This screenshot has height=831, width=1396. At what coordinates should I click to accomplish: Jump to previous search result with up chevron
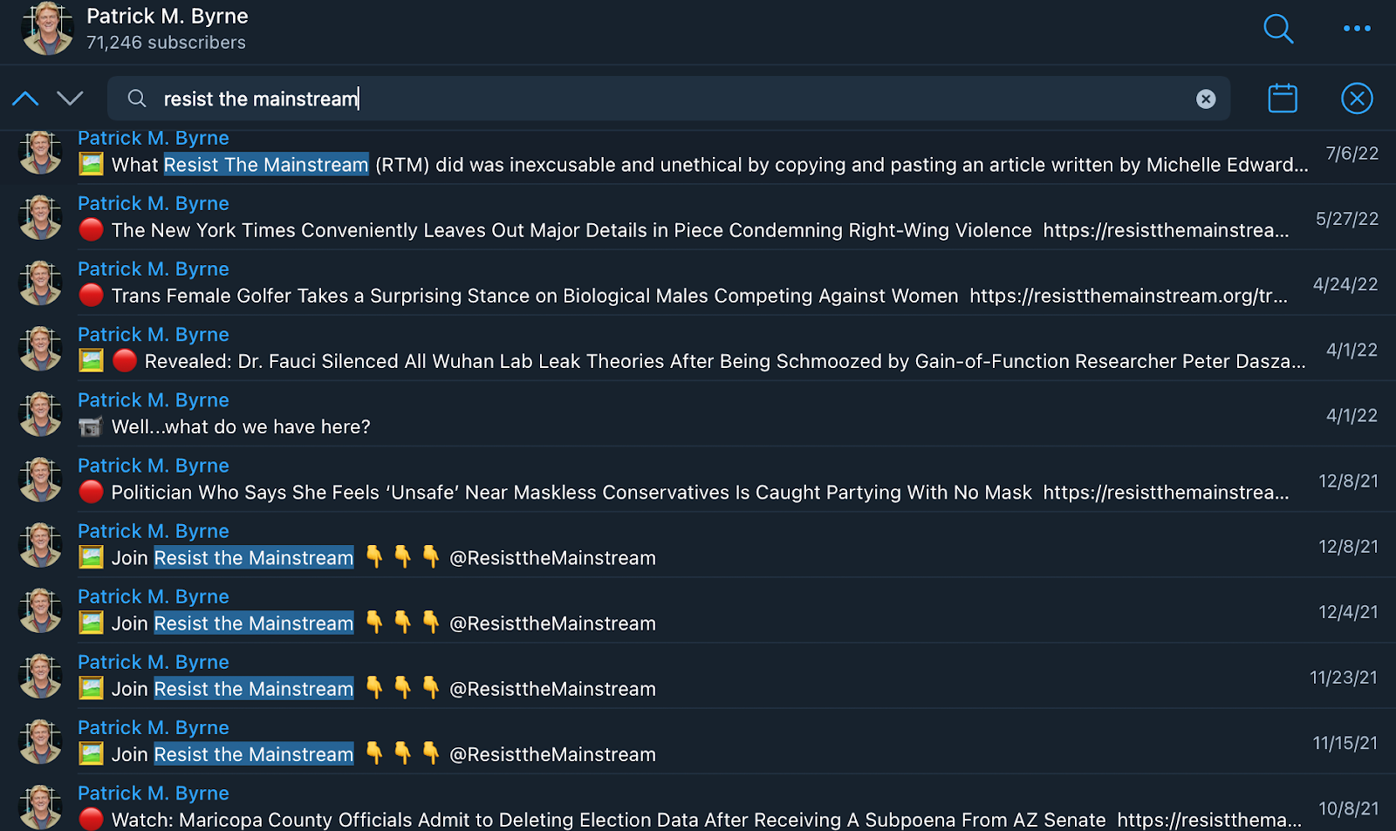[x=25, y=99]
